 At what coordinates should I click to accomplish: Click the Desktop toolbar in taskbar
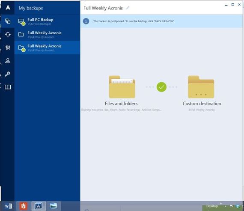coord(212,206)
